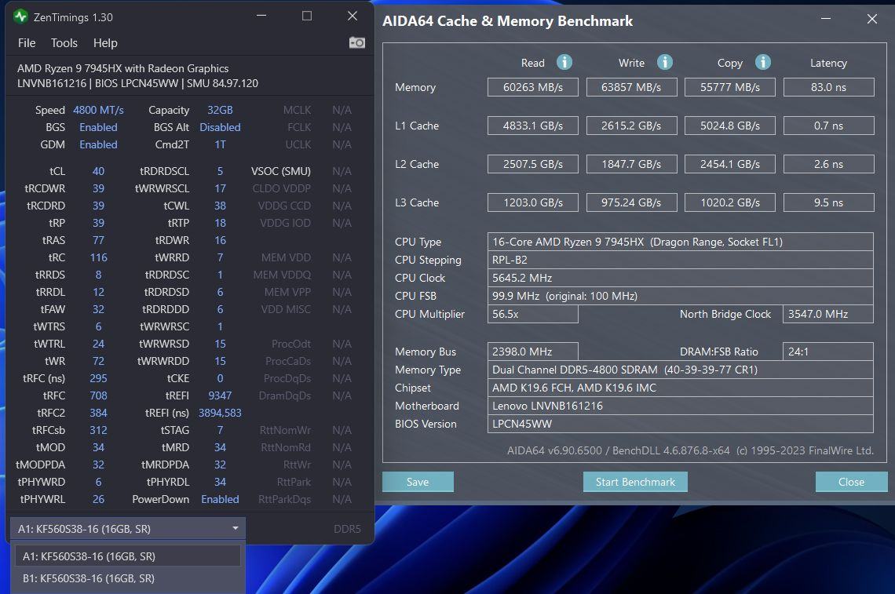Screen dimensions: 895x594
Task: Maximize the ZenTimings window
Action: [x=306, y=16]
